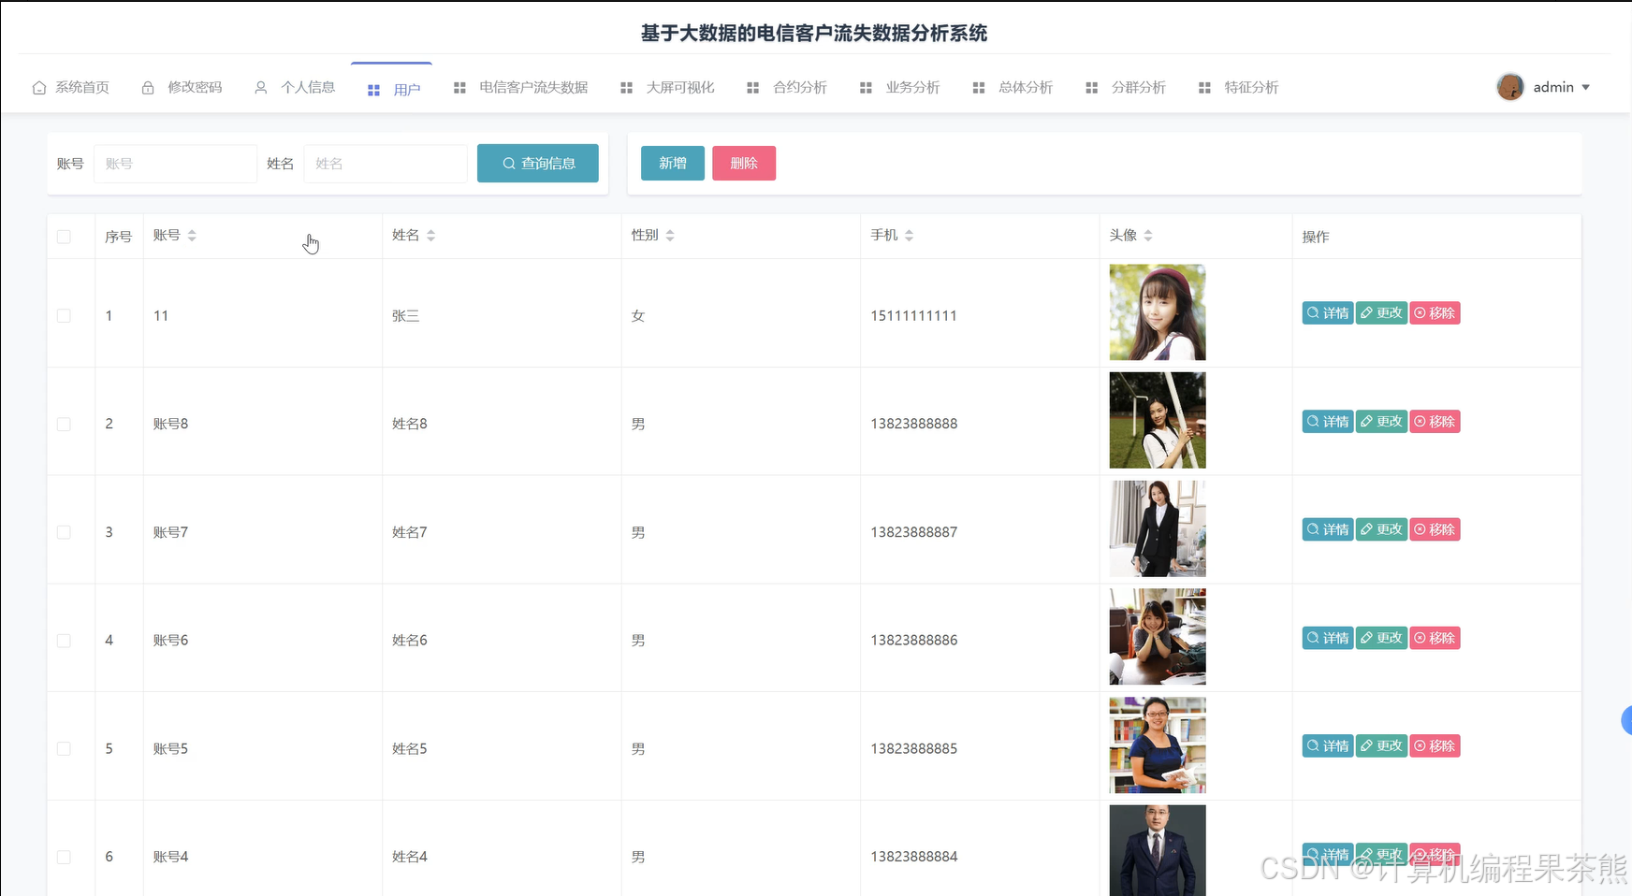Click the grid icon beside 总体分析

click(x=979, y=88)
